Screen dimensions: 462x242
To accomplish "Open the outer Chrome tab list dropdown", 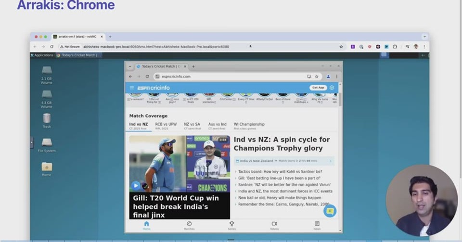I will pyautogui.click(x=424, y=37).
